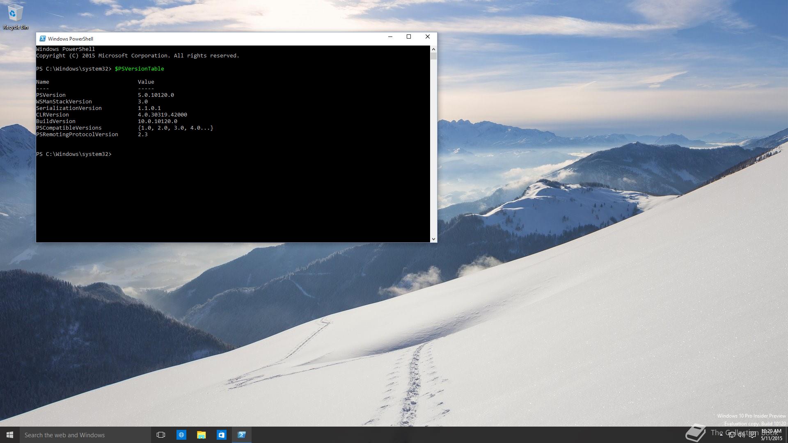The width and height of the screenshot is (788, 443).
Task: Open the Windows Start menu
Action: [x=10, y=435]
